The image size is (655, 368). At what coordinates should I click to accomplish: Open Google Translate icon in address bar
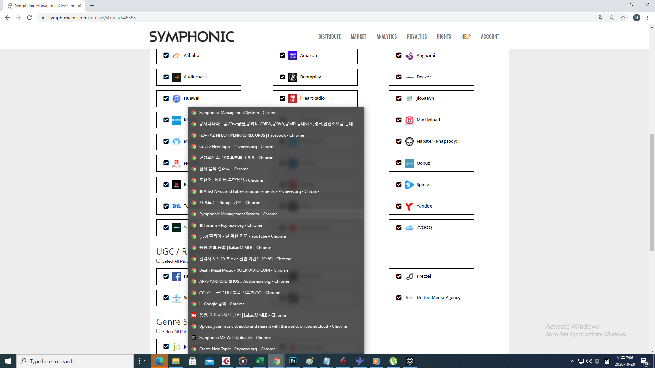point(601,18)
